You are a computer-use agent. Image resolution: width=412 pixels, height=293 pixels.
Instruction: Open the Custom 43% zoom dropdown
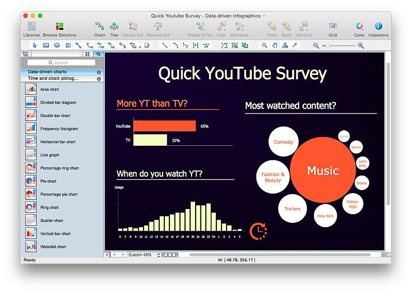pyautogui.click(x=144, y=255)
